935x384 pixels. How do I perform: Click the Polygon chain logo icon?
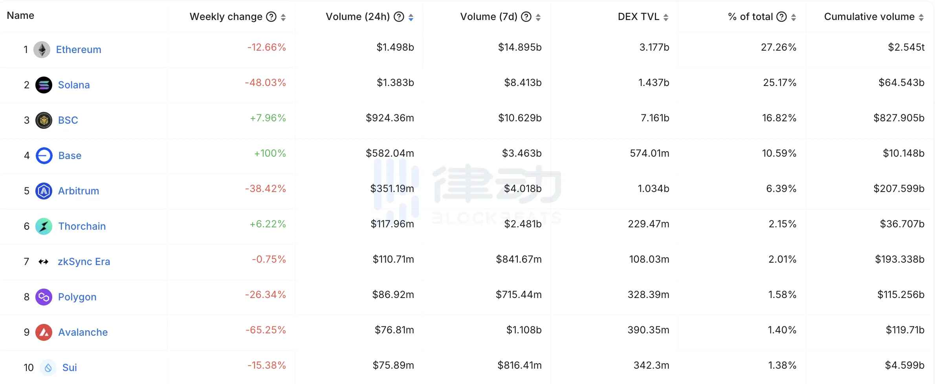(44, 297)
